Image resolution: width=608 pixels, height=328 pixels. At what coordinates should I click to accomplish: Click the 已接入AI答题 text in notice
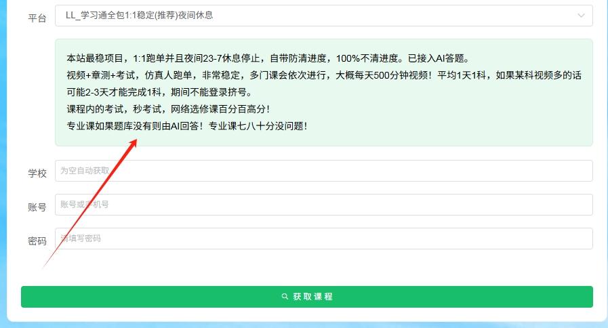click(x=441, y=58)
